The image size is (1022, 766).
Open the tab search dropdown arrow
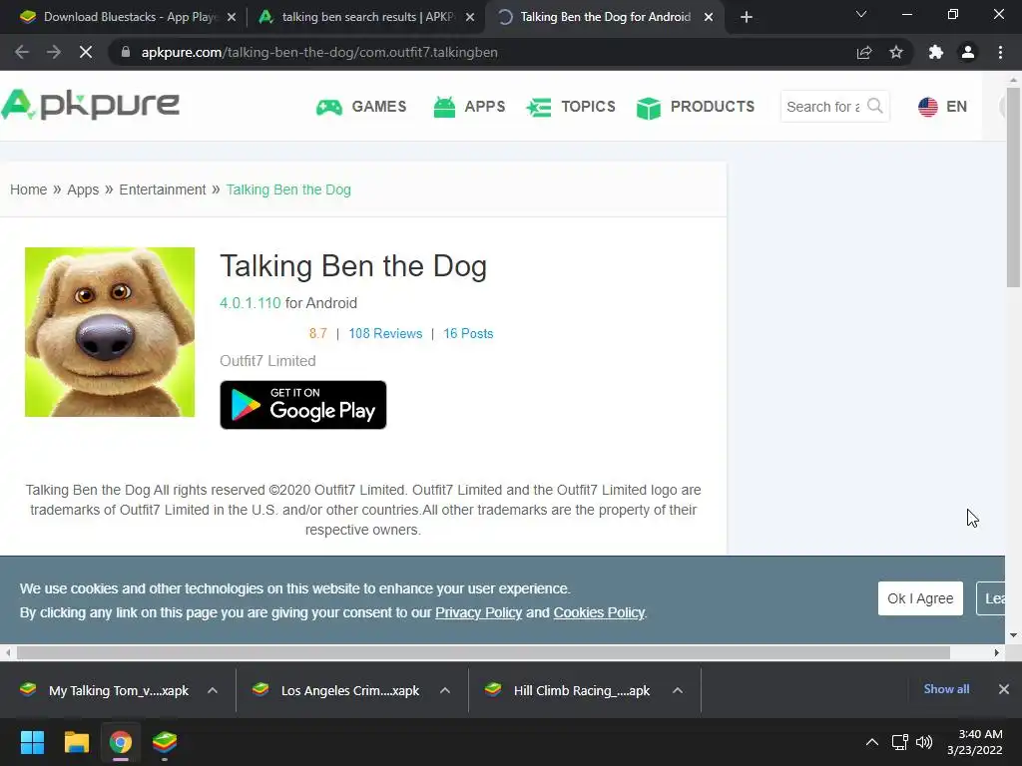(861, 14)
